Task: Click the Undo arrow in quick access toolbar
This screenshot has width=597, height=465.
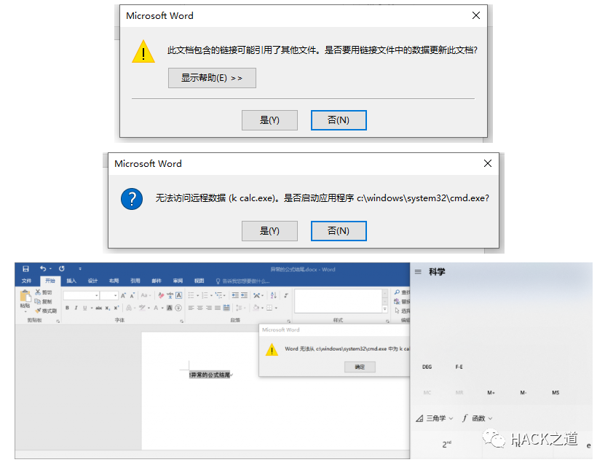Action: (43, 269)
